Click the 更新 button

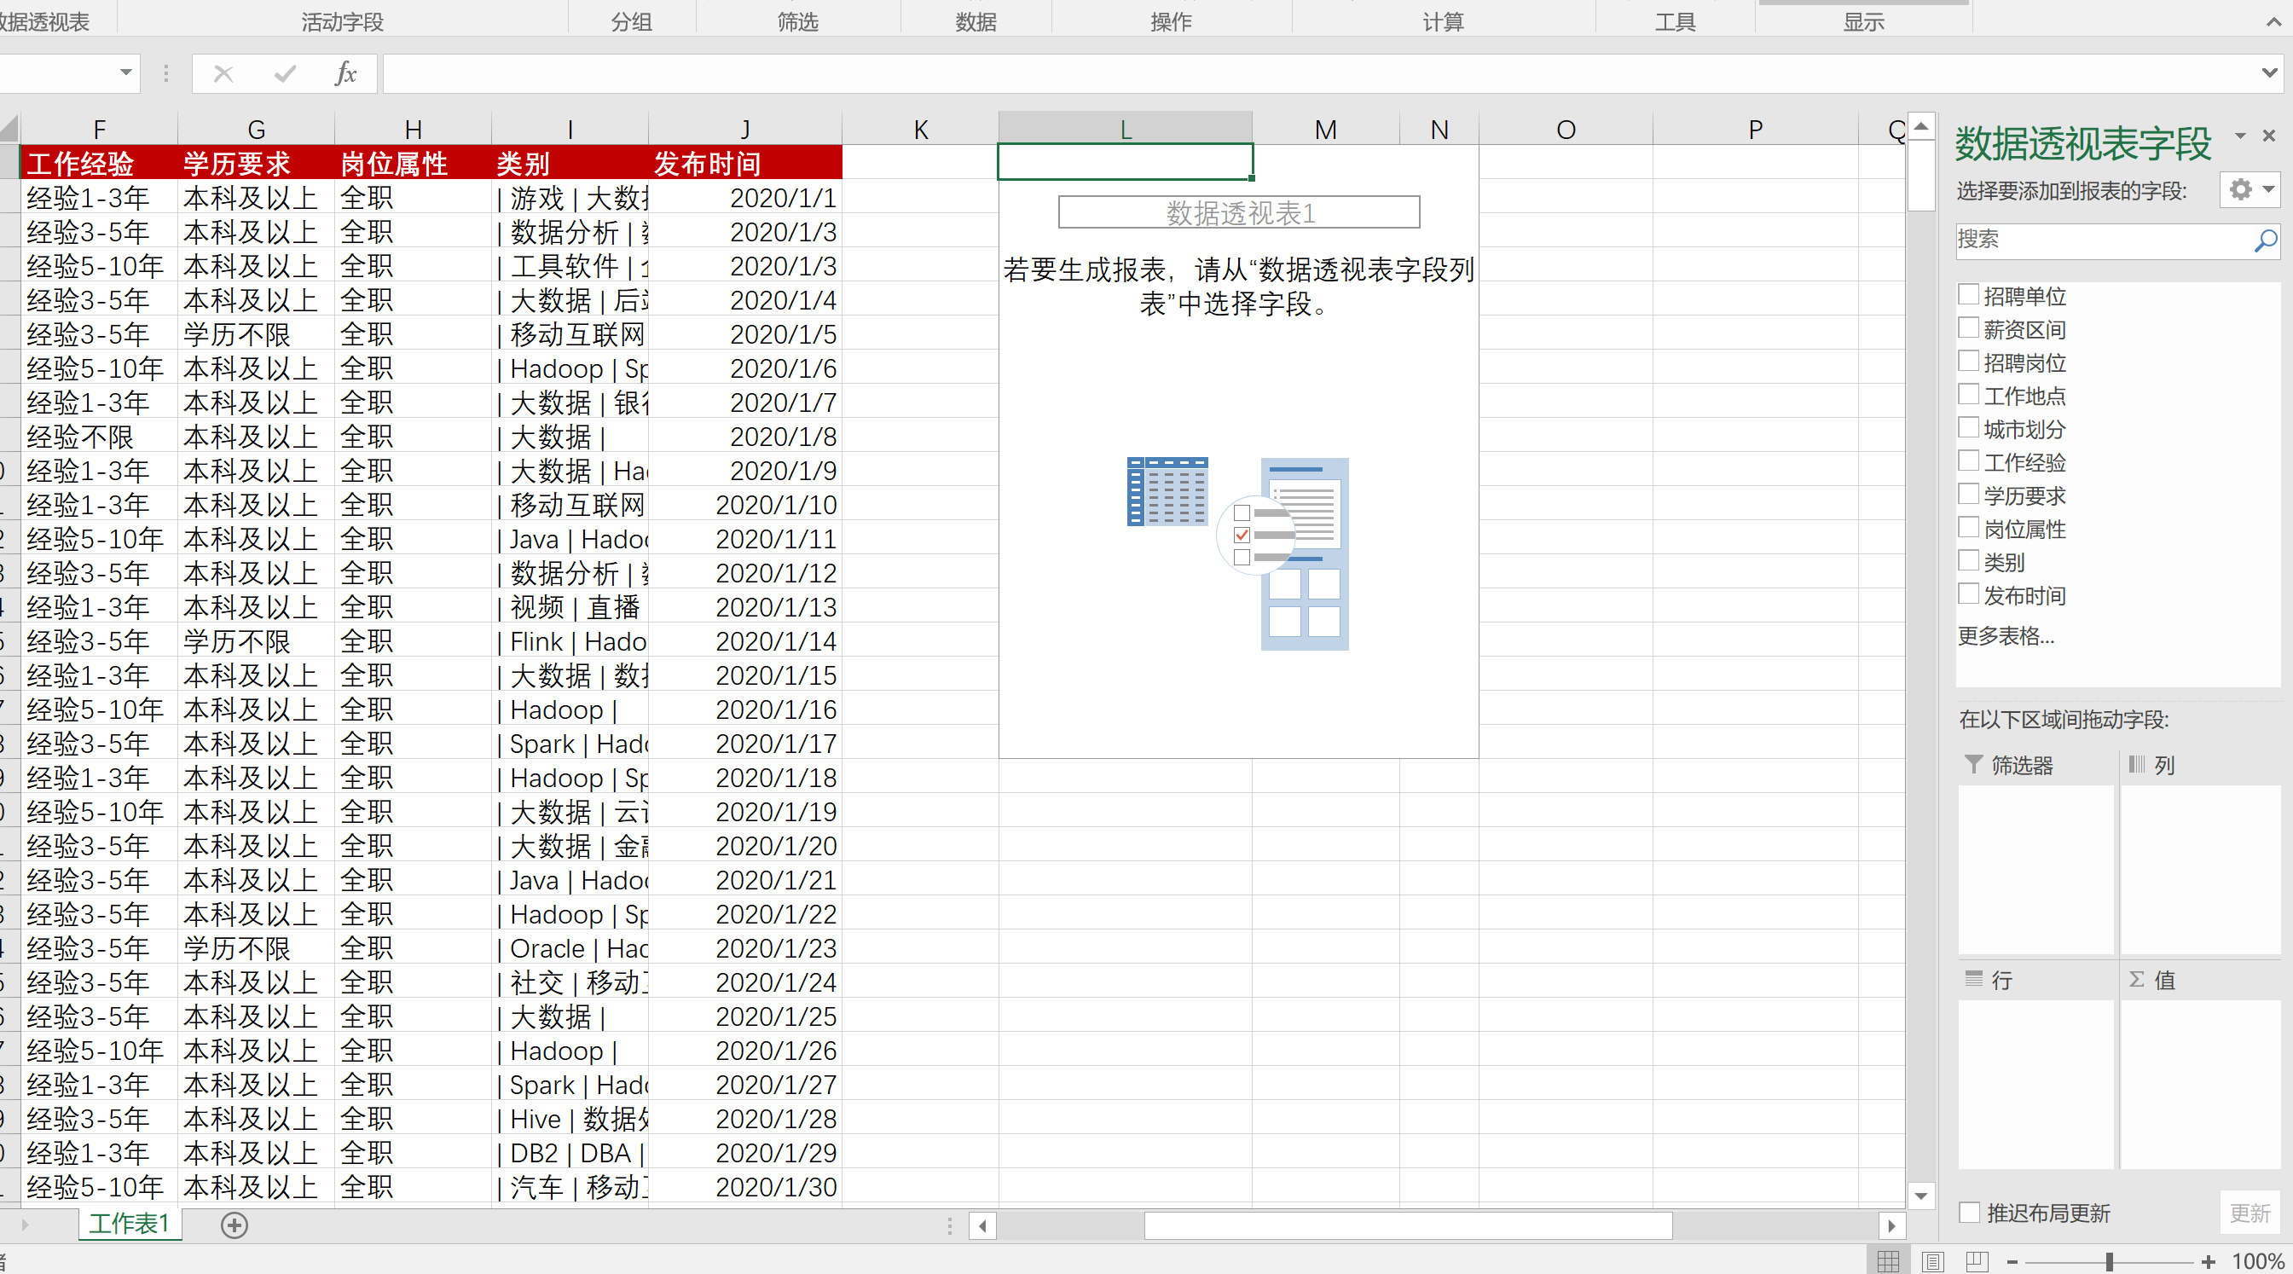(2249, 1213)
